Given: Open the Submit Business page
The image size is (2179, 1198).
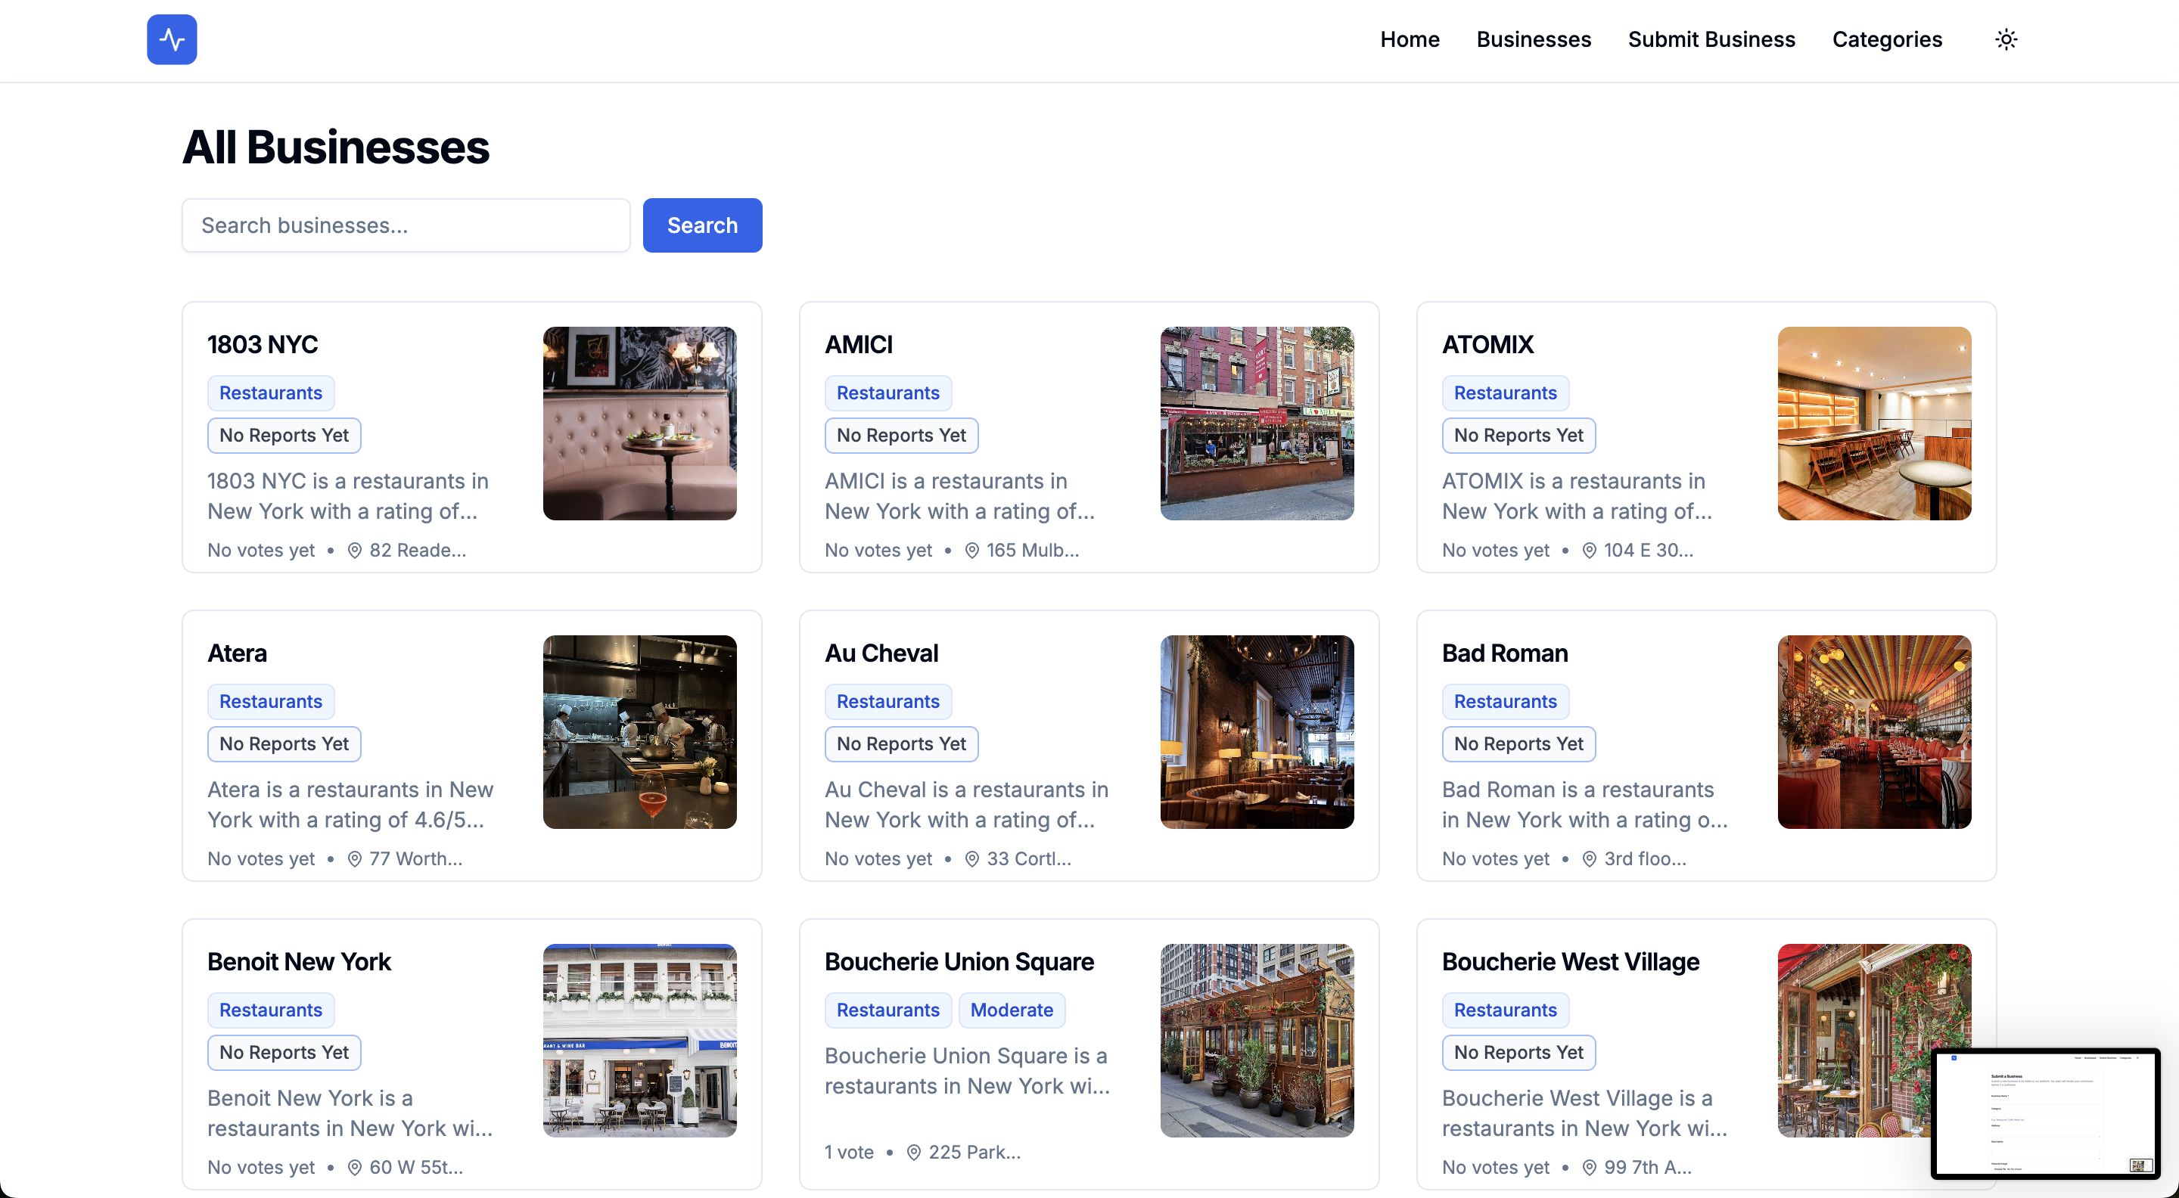Looking at the screenshot, I should pyautogui.click(x=1711, y=40).
